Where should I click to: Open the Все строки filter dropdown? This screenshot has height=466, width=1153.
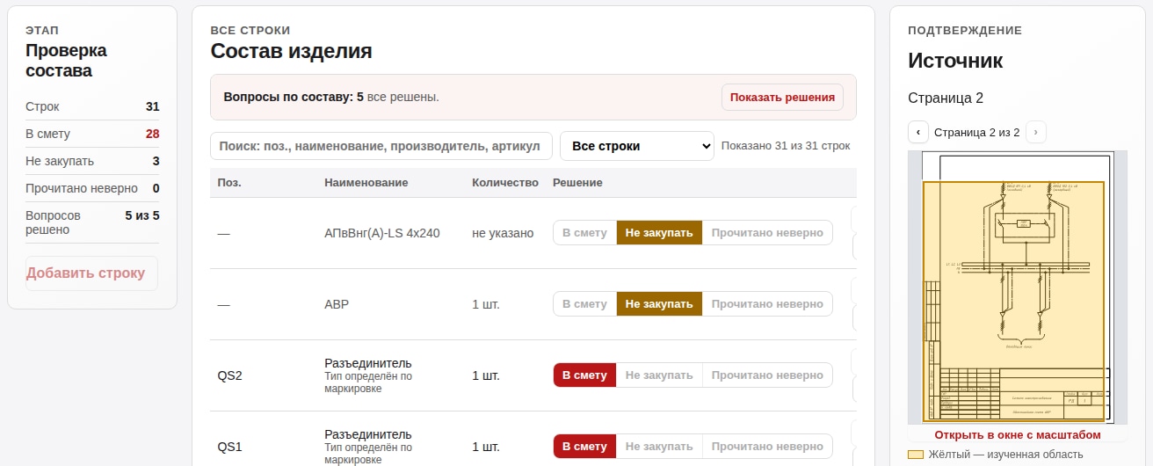tap(637, 146)
